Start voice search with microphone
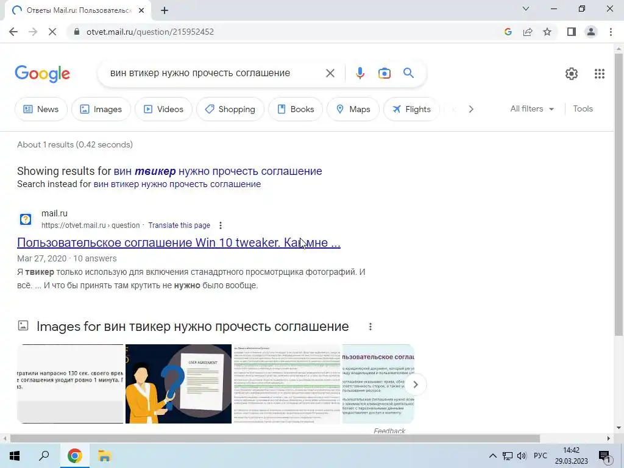This screenshot has height=468, width=624. pos(360,73)
